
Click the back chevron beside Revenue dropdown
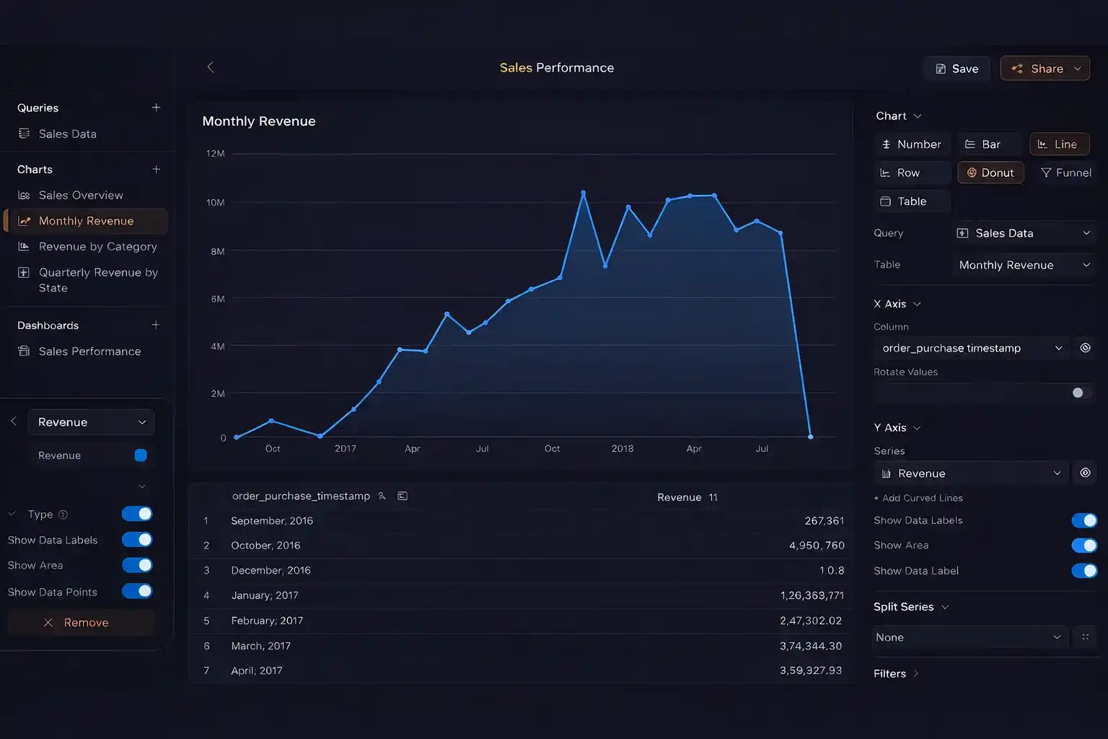pos(14,421)
